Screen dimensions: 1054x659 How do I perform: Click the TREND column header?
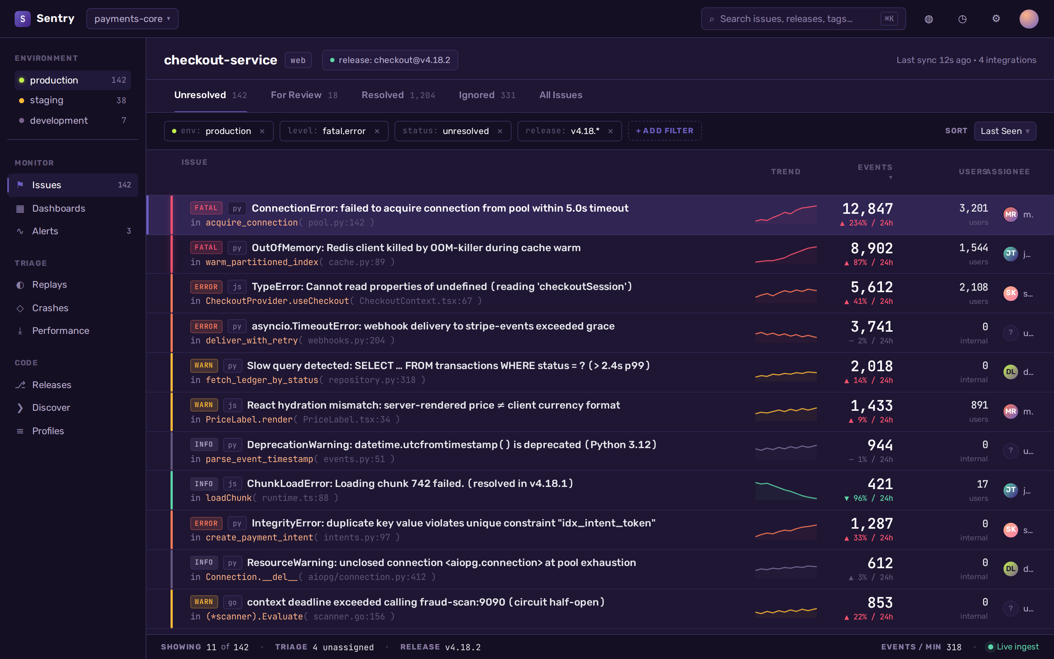click(786, 172)
